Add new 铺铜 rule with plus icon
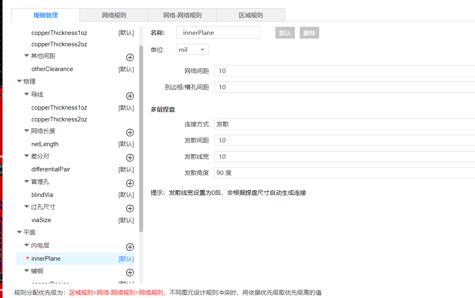 [x=130, y=273]
